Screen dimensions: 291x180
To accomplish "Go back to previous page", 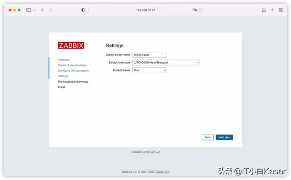I will tap(42, 10).
